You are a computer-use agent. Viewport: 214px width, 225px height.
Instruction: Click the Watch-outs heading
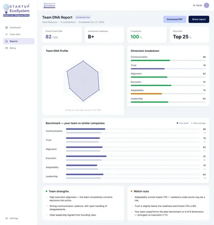click(x=141, y=191)
